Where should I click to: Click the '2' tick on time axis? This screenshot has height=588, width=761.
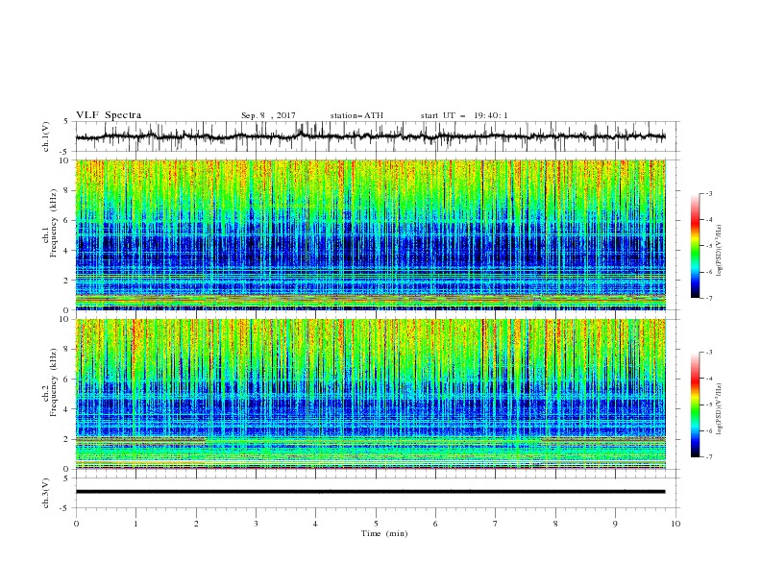click(196, 524)
